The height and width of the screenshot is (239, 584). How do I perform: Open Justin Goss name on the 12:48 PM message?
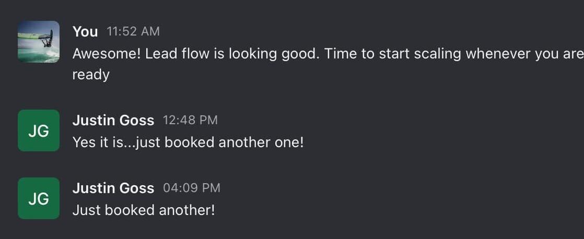click(x=113, y=120)
